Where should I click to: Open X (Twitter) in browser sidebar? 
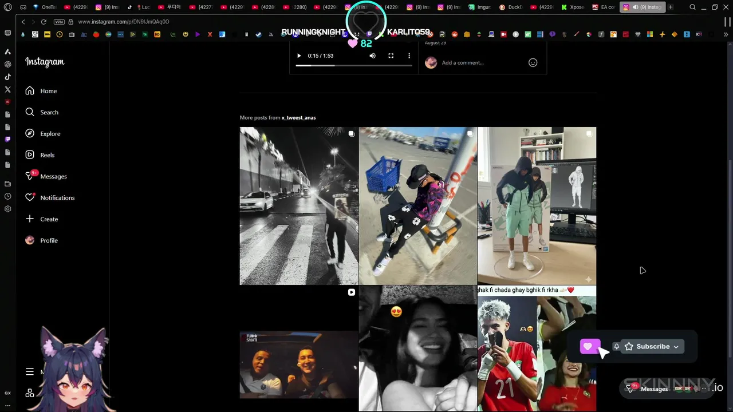7,89
